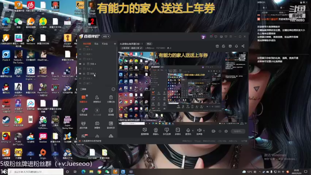Image resolution: width=311 pixels, height=175 pixels.
Task: Open the Among Us desktop shortcut
Action: 6,138
